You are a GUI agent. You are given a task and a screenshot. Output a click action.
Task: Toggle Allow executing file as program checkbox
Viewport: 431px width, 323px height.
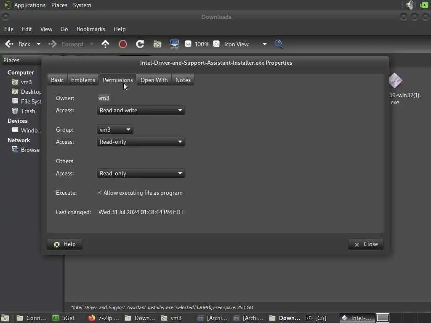[x=100, y=193]
